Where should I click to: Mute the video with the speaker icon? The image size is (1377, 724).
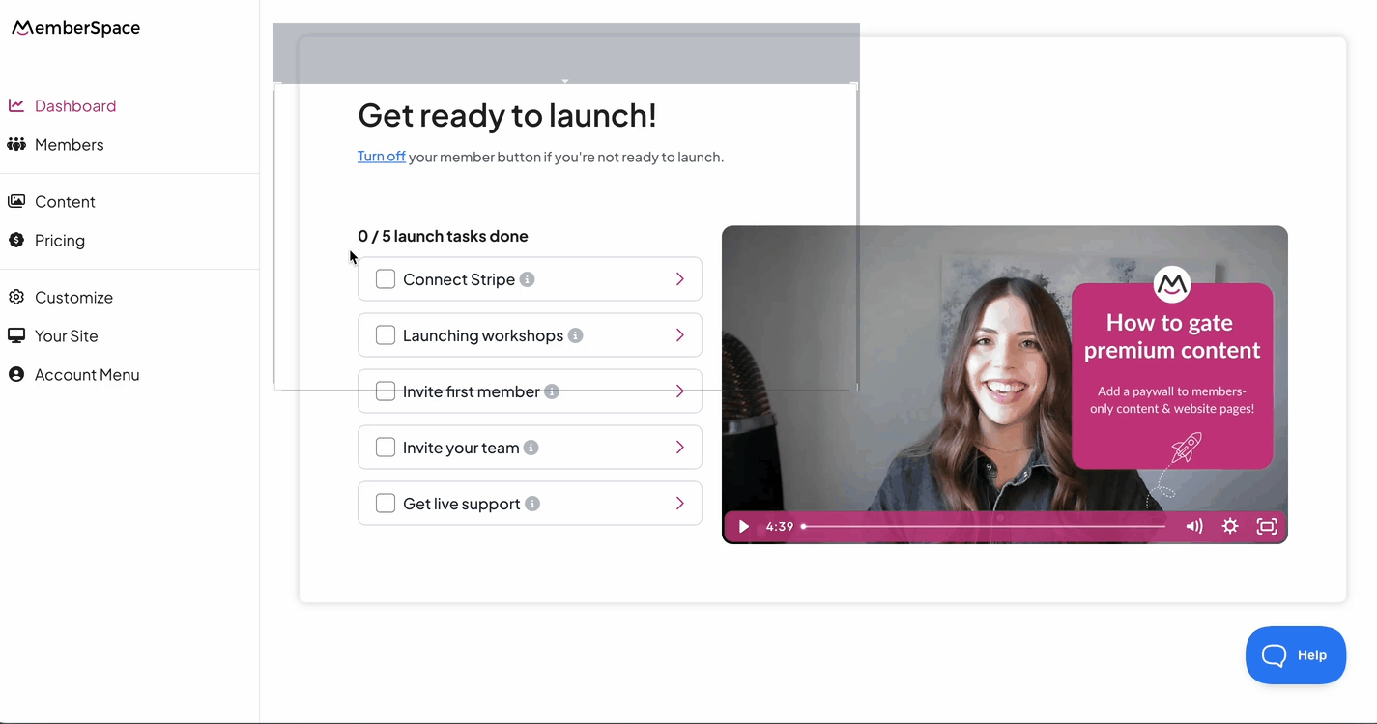[x=1194, y=526]
